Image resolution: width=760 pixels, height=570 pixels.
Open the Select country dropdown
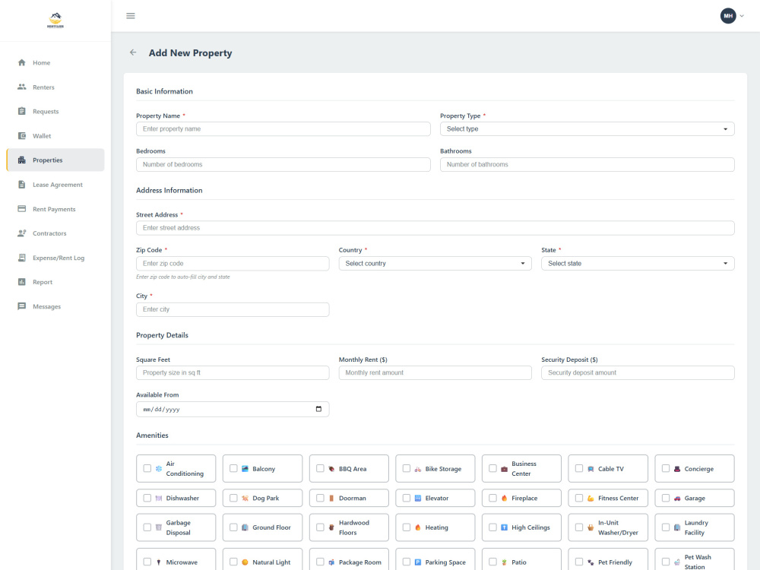click(435, 263)
